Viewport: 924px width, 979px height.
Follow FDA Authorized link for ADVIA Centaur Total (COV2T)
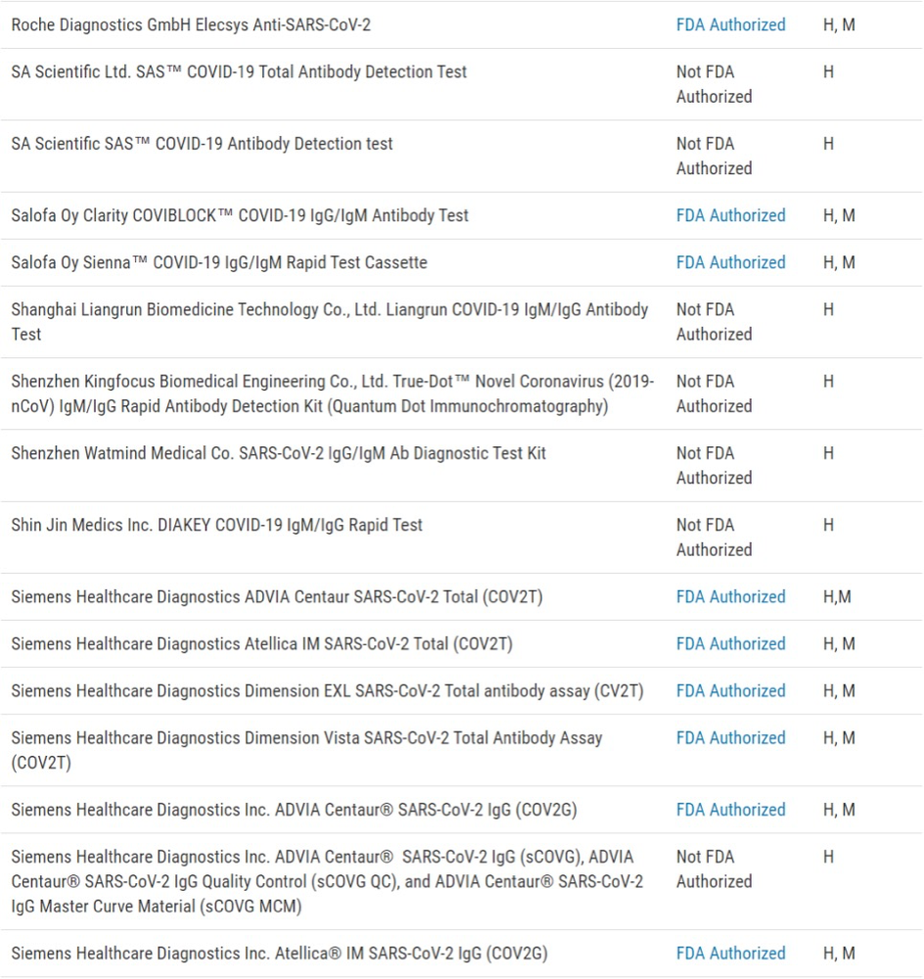click(x=730, y=596)
